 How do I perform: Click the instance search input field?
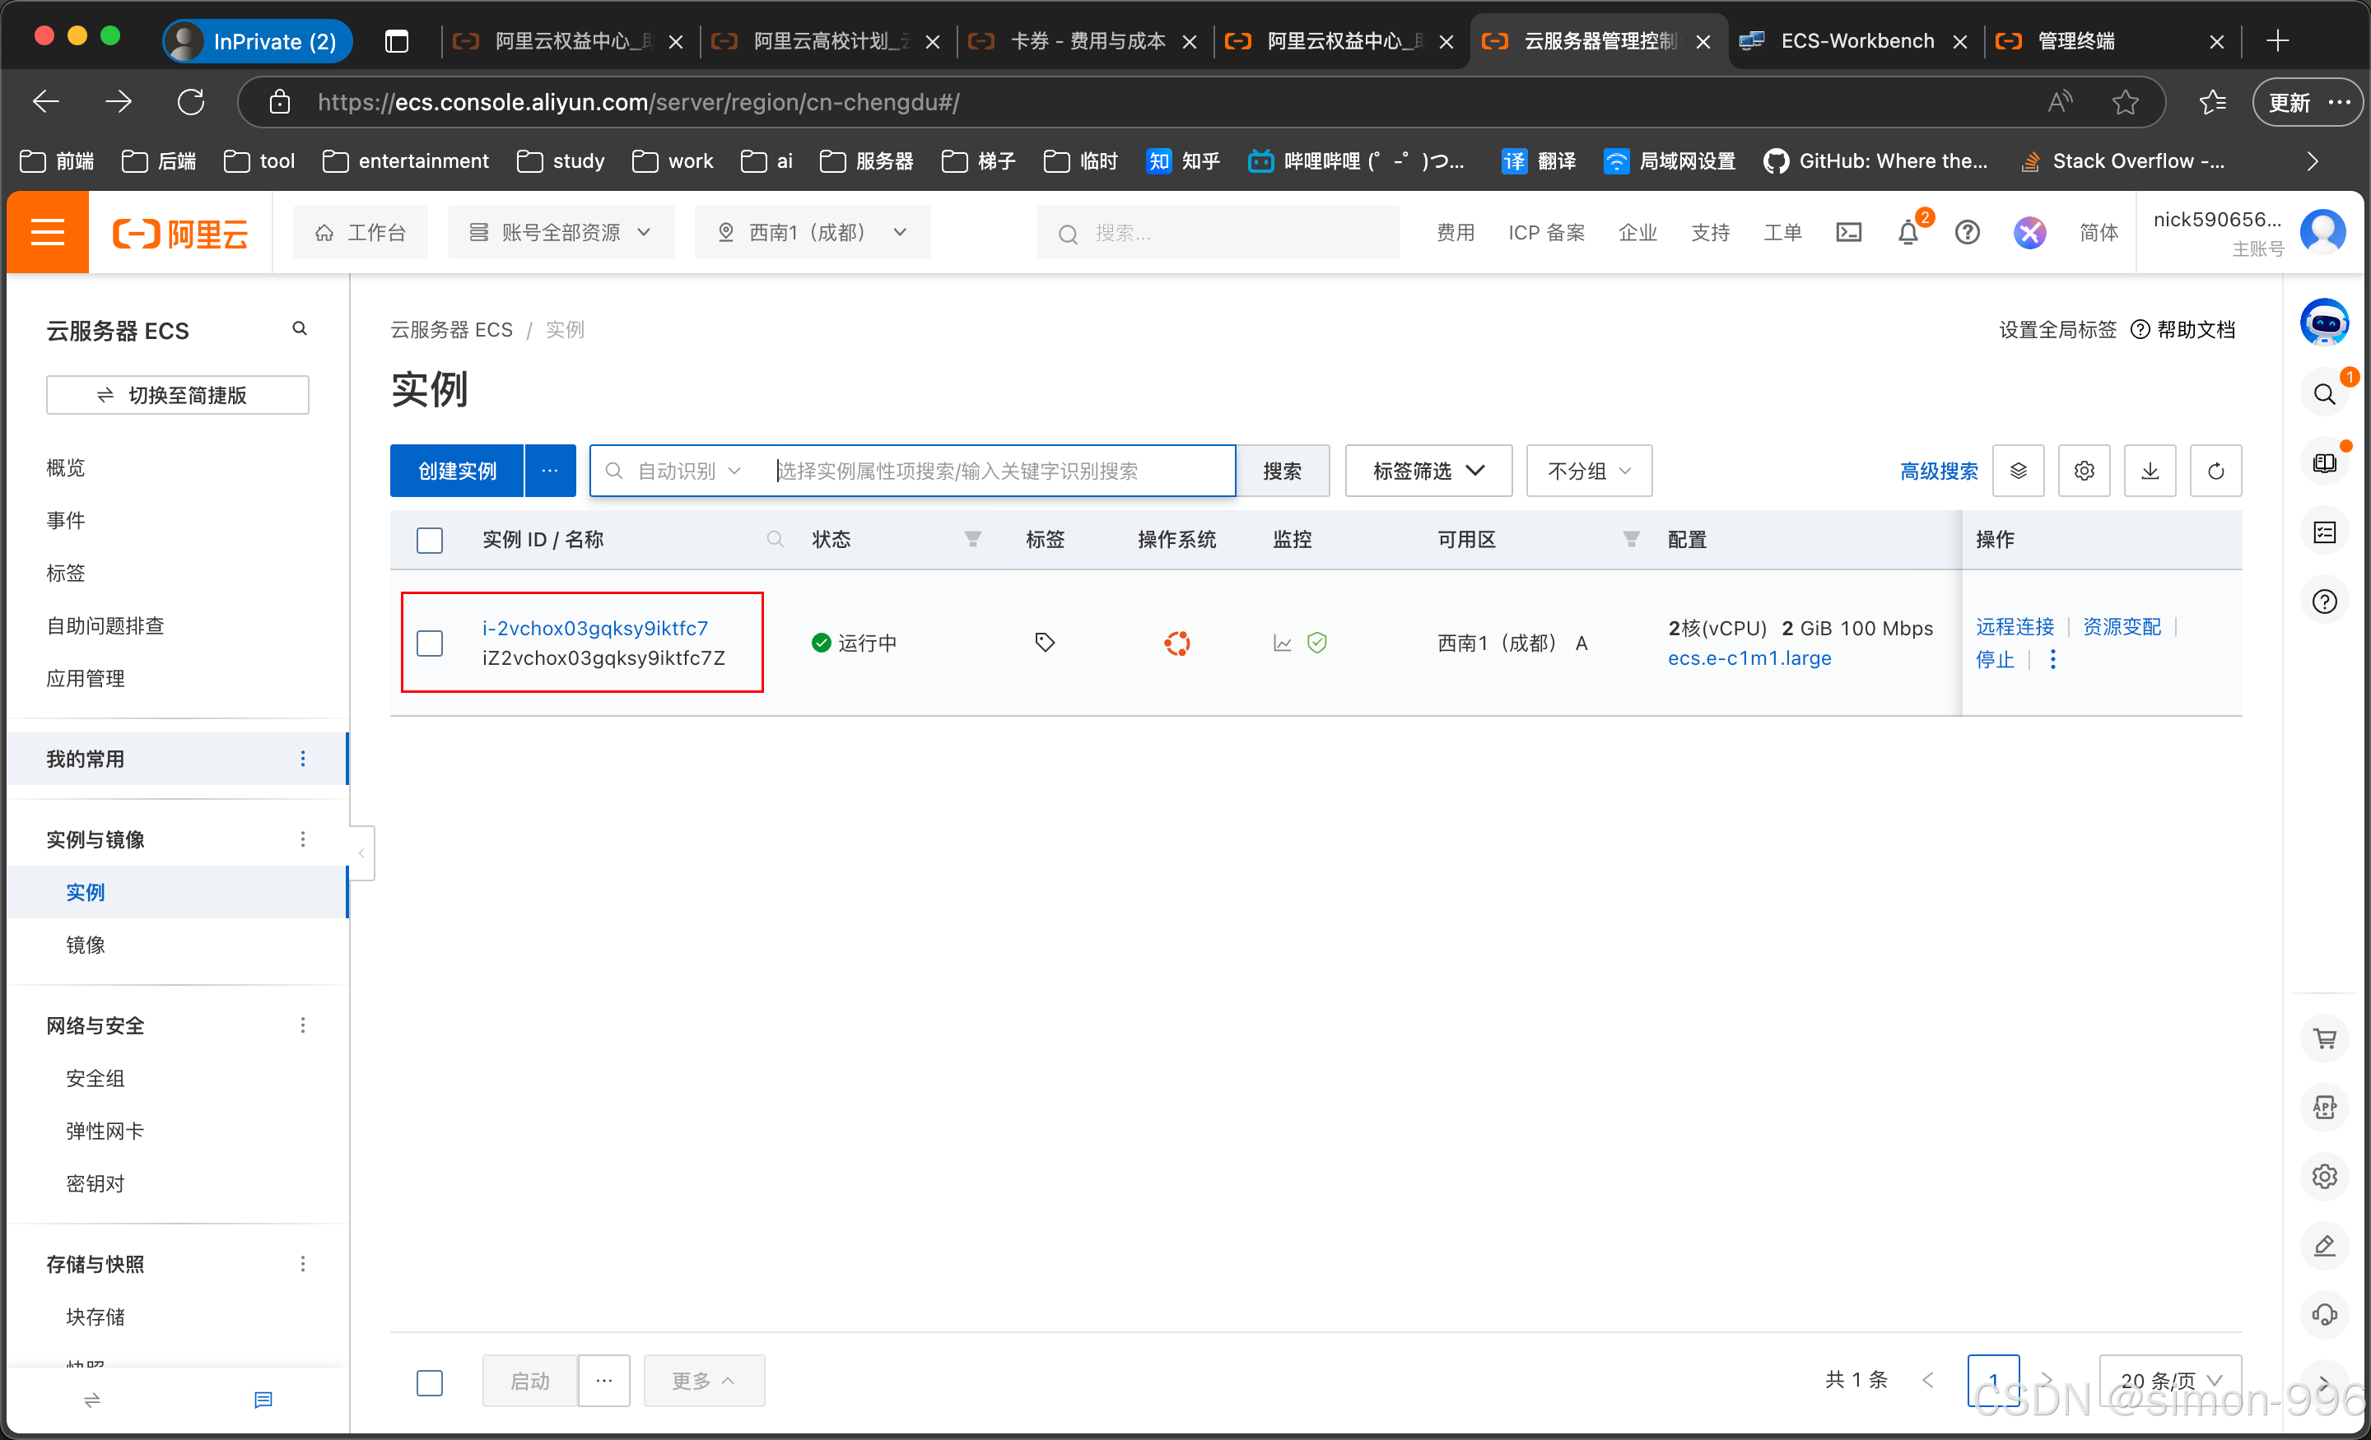[x=1001, y=471]
